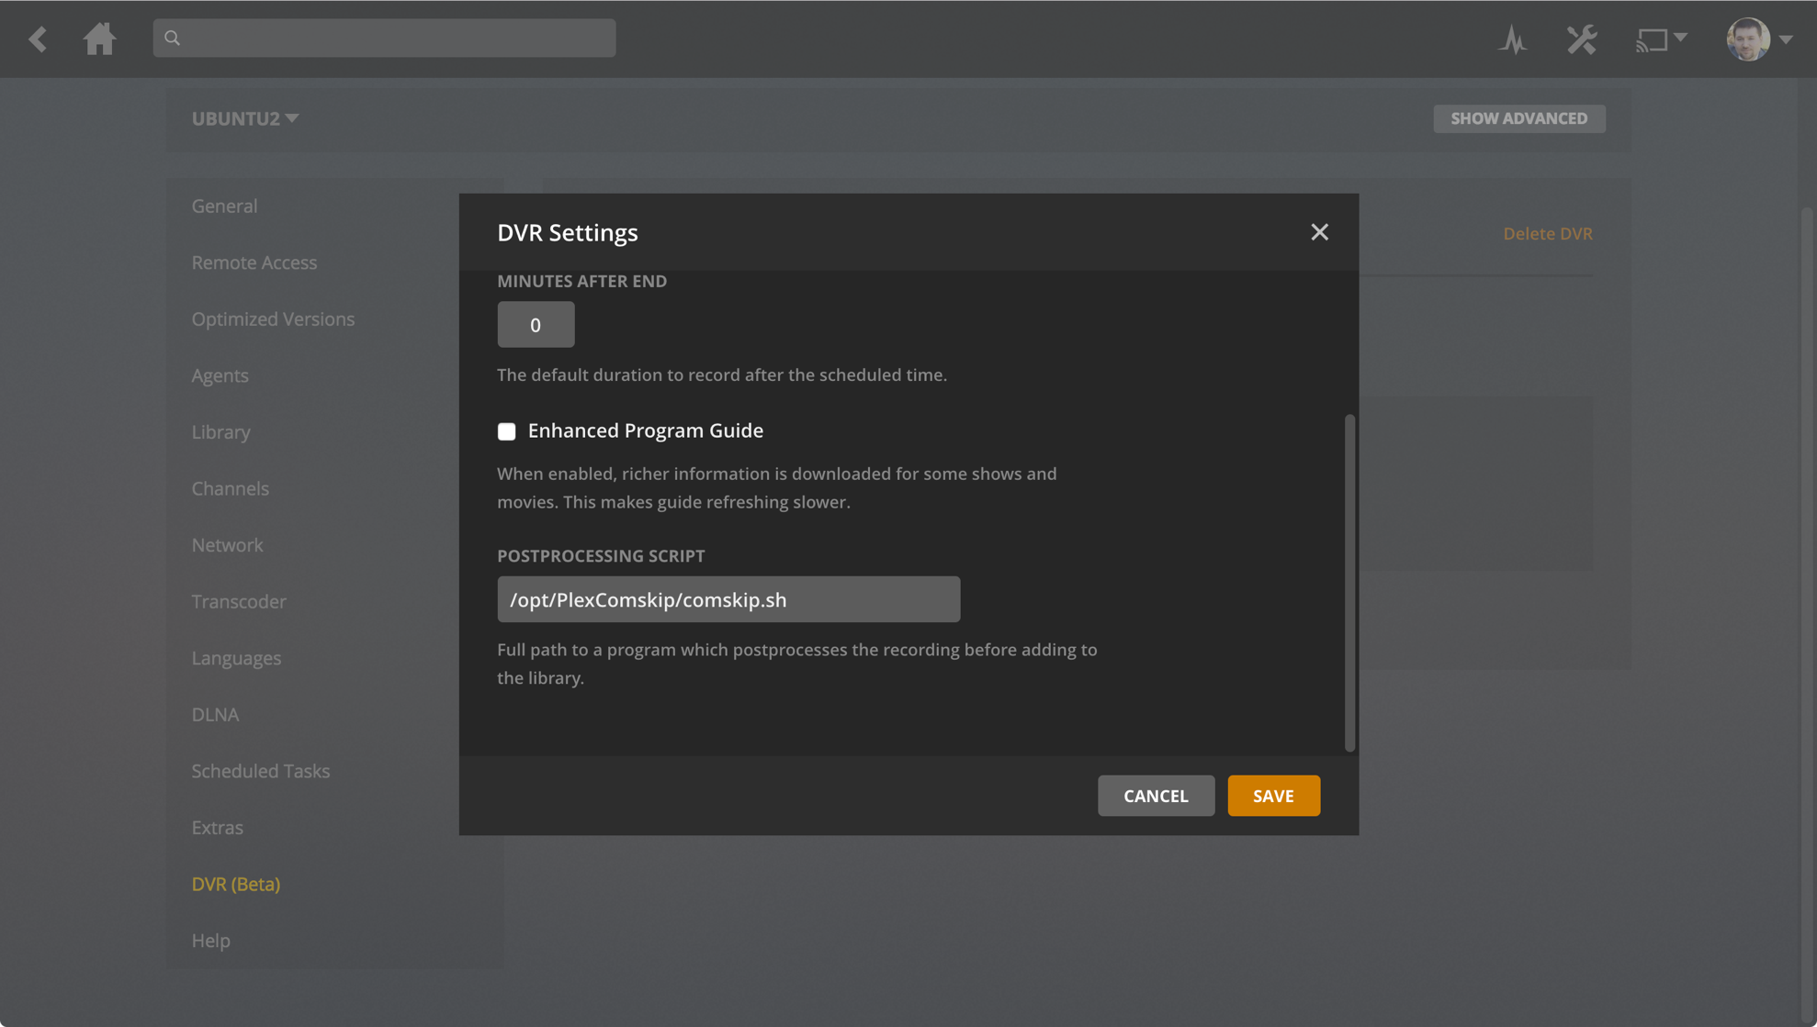Image resolution: width=1817 pixels, height=1027 pixels.
Task: Save the DVR settings
Action: tap(1273, 796)
